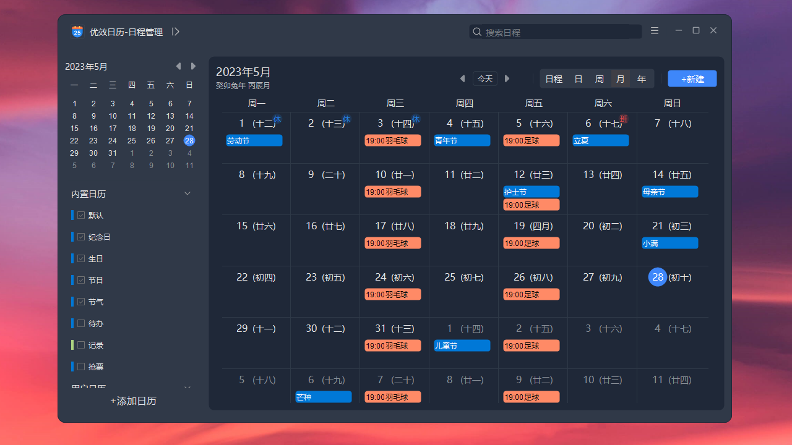792x445 pixels.
Task: Click the search magnifier icon
Action: click(x=477, y=32)
